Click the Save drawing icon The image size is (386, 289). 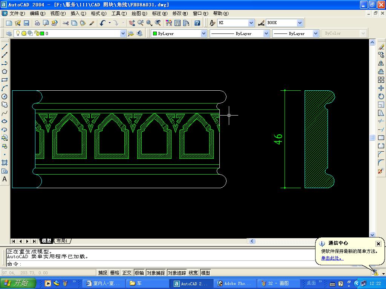[26, 23]
